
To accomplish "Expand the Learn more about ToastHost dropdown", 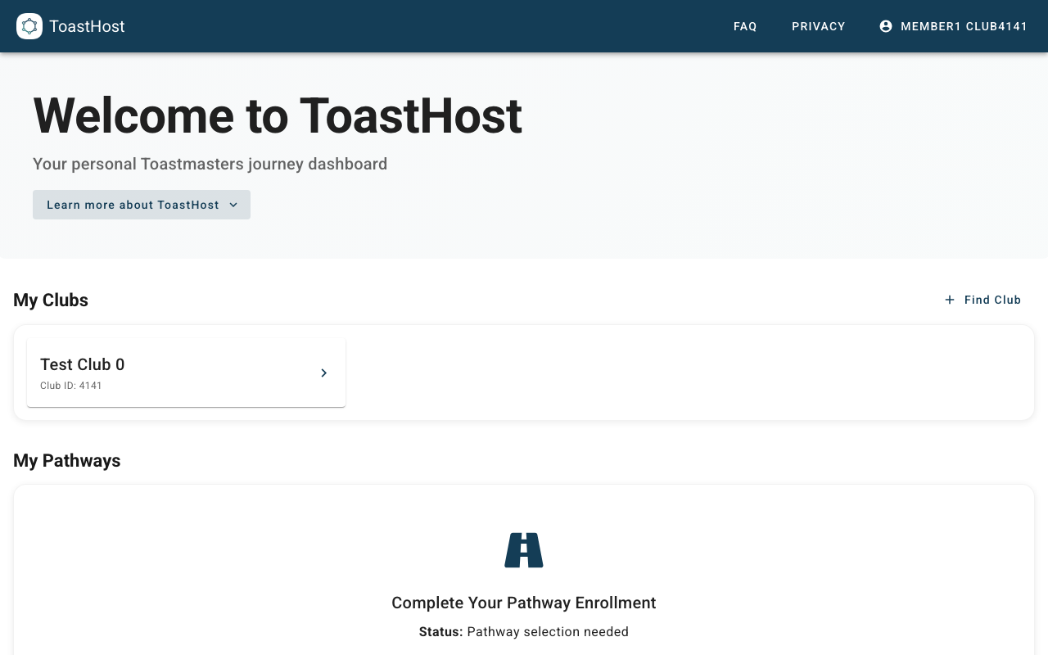I will coord(142,205).
